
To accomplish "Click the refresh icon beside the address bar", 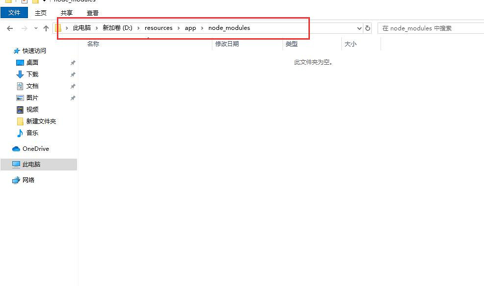I will 368,28.
